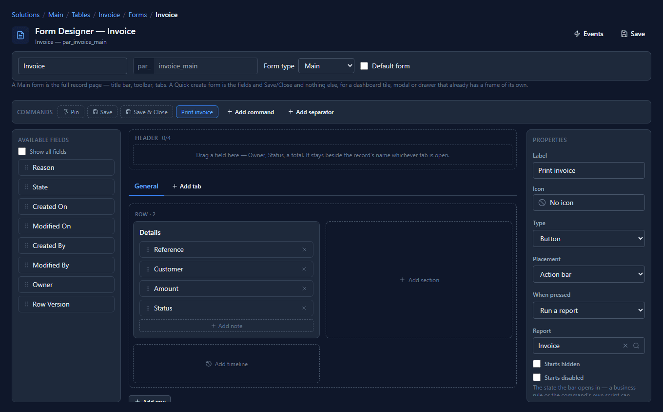Clear the Invoice report selection

click(x=625, y=346)
